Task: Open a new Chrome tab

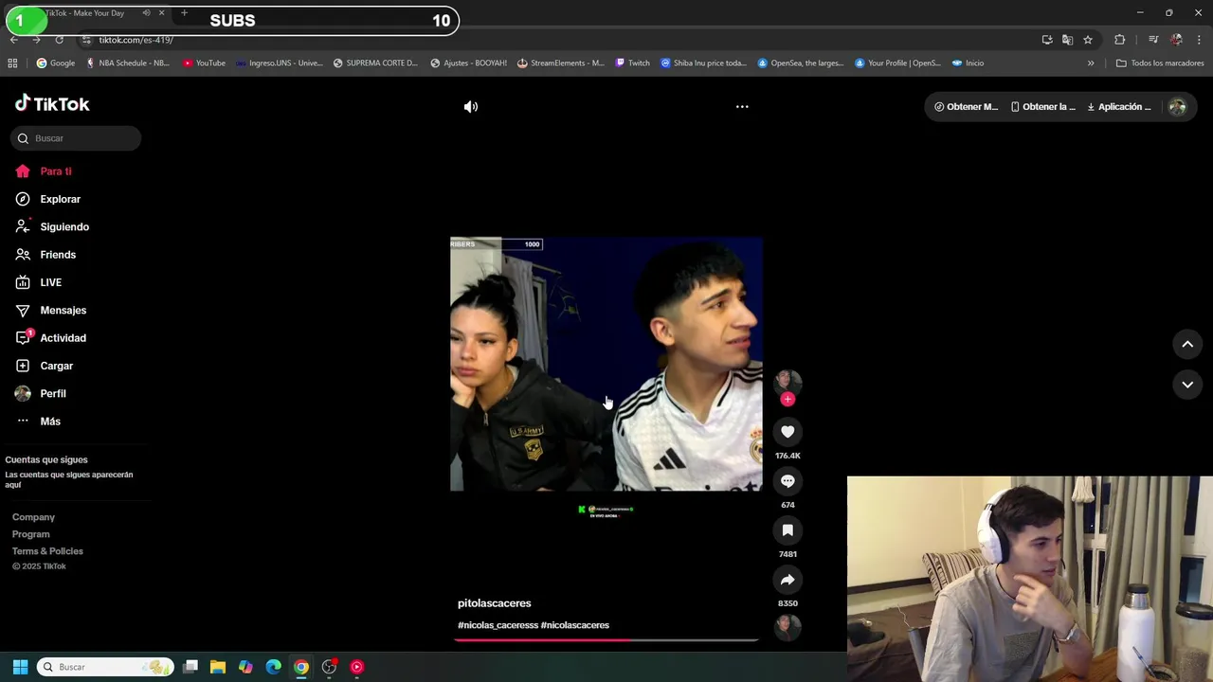Action: pyautogui.click(x=184, y=13)
